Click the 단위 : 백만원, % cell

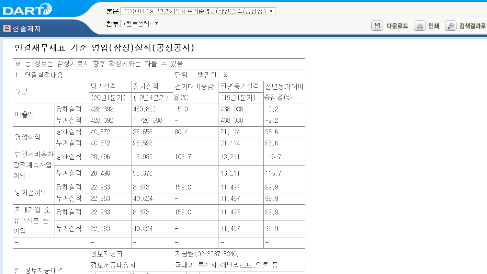[x=239, y=75]
